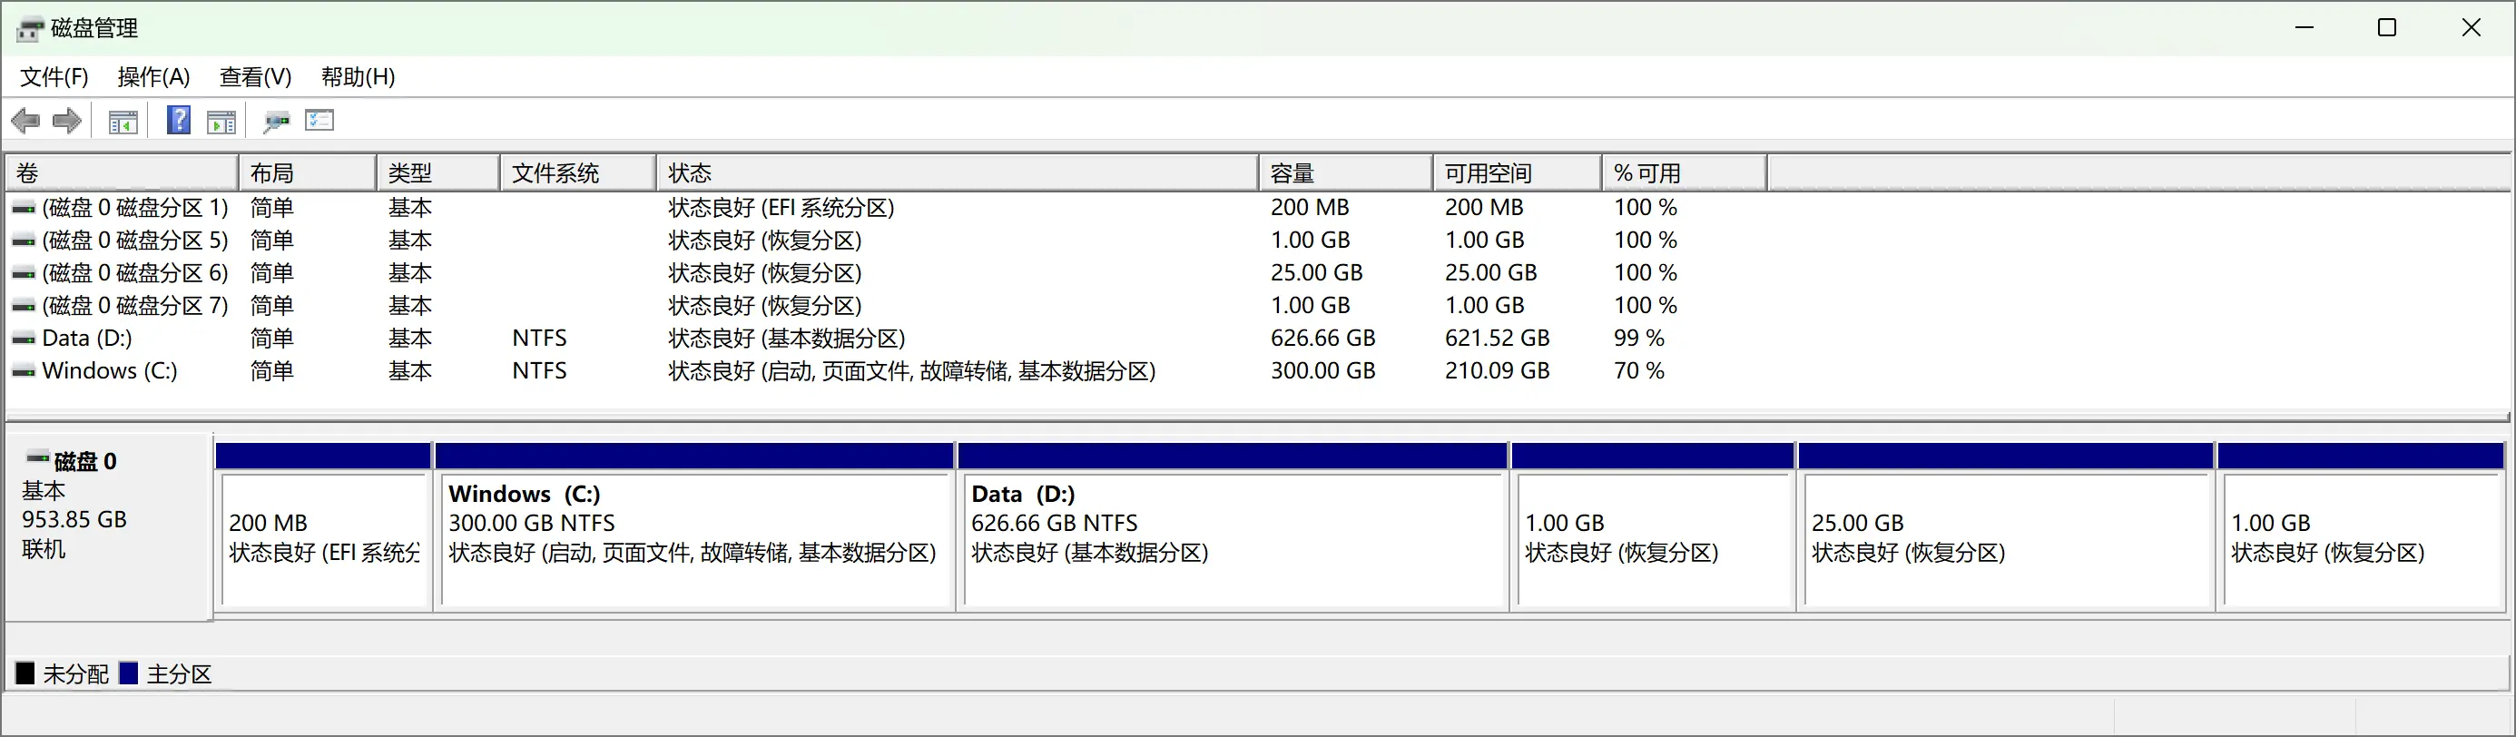Screen dimensions: 2516x737
Task: Select the last 1.00 GB recovery partition block
Action: click(2362, 541)
